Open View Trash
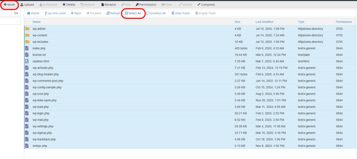Screen dimensions: 357x159 click(x=180, y=13)
